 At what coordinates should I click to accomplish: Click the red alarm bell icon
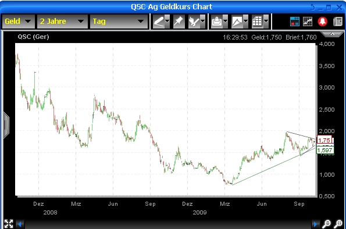pos(322,22)
